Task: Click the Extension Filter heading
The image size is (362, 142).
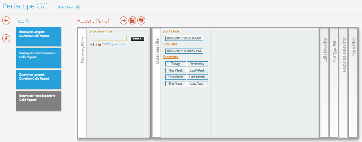Action: [x=101, y=31]
